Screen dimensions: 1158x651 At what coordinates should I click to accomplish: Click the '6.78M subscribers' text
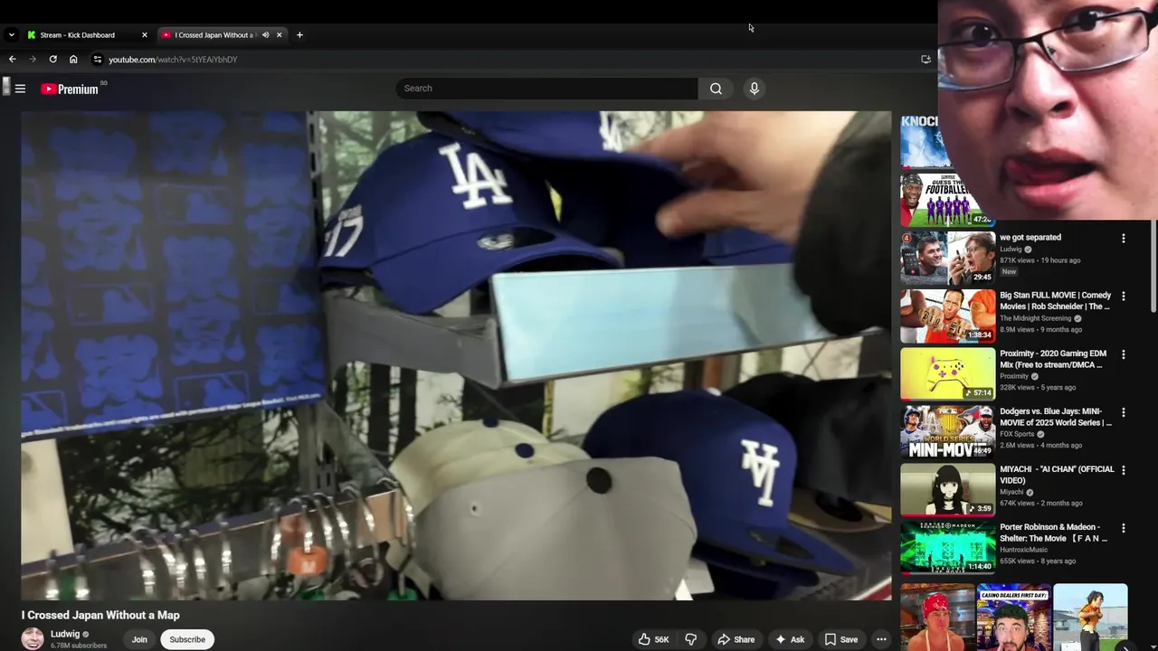(x=79, y=646)
